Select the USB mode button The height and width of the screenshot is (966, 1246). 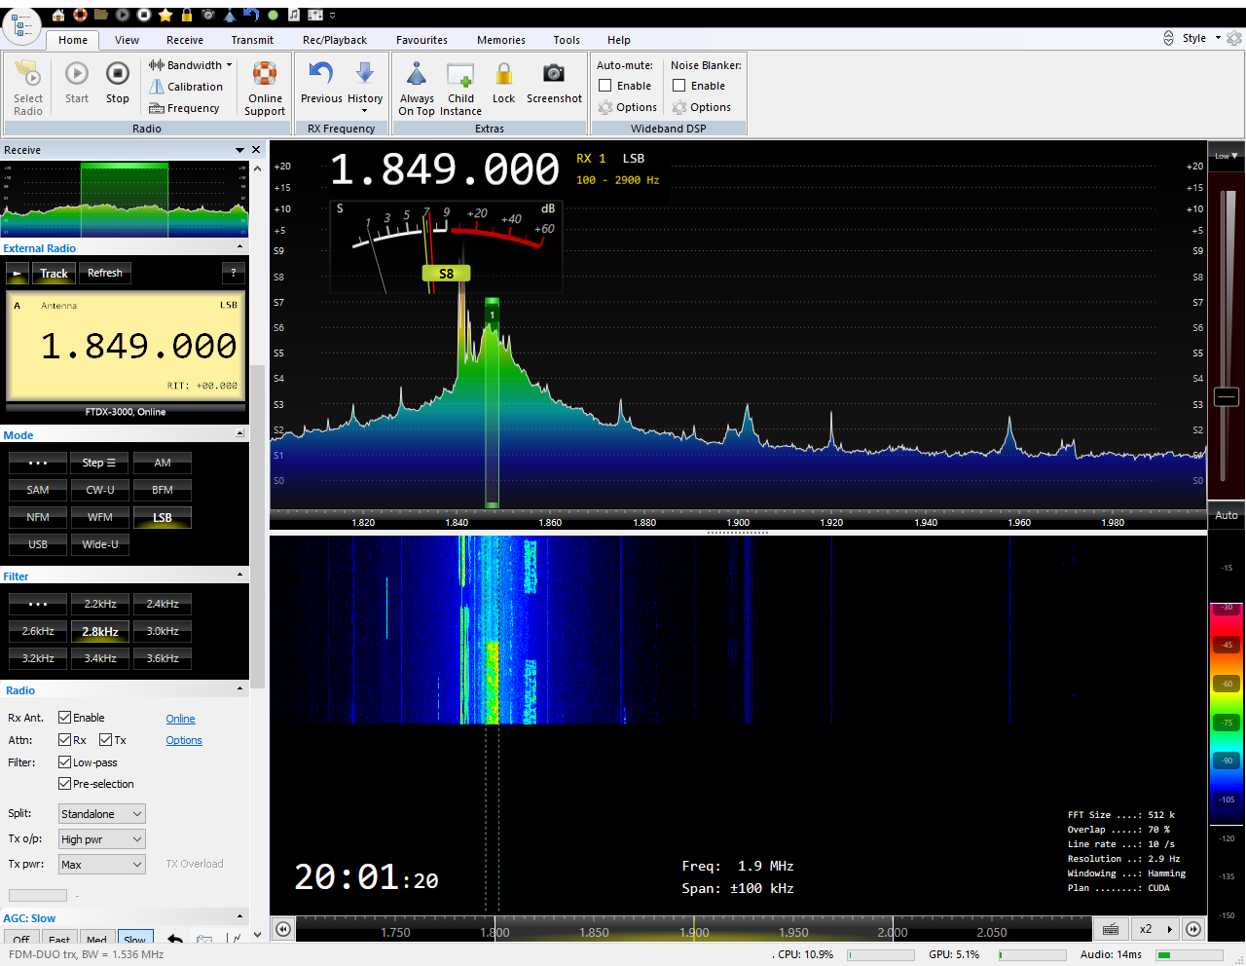38,544
